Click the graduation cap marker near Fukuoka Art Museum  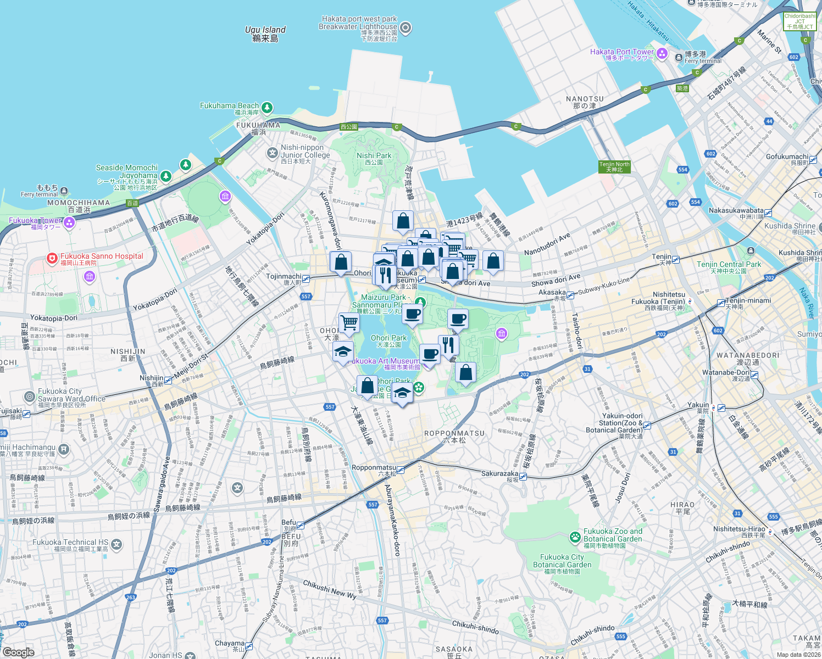(x=343, y=352)
